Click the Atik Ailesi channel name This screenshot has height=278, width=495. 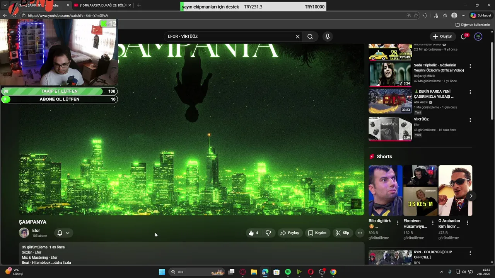(x=421, y=102)
